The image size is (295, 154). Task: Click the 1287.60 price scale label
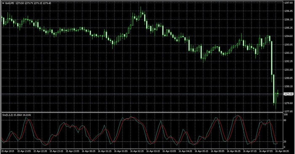pos(288,3)
